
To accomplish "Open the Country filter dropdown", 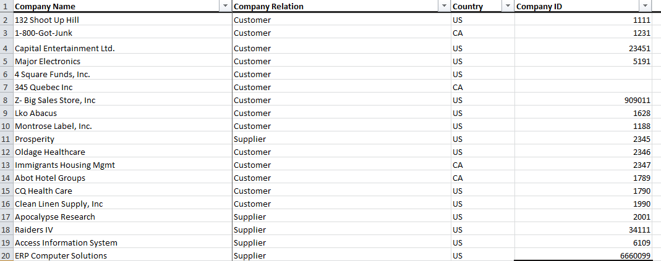I will (508, 6).
